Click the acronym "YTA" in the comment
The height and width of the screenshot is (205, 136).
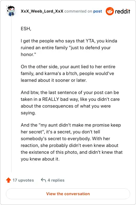click(90, 41)
